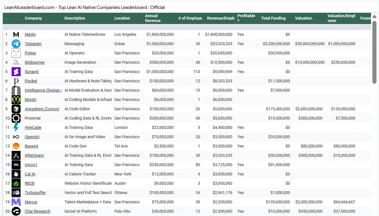The image size is (379, 216).
Task: Click the Pocket logo icon
Action: click(x=16, y=81)
